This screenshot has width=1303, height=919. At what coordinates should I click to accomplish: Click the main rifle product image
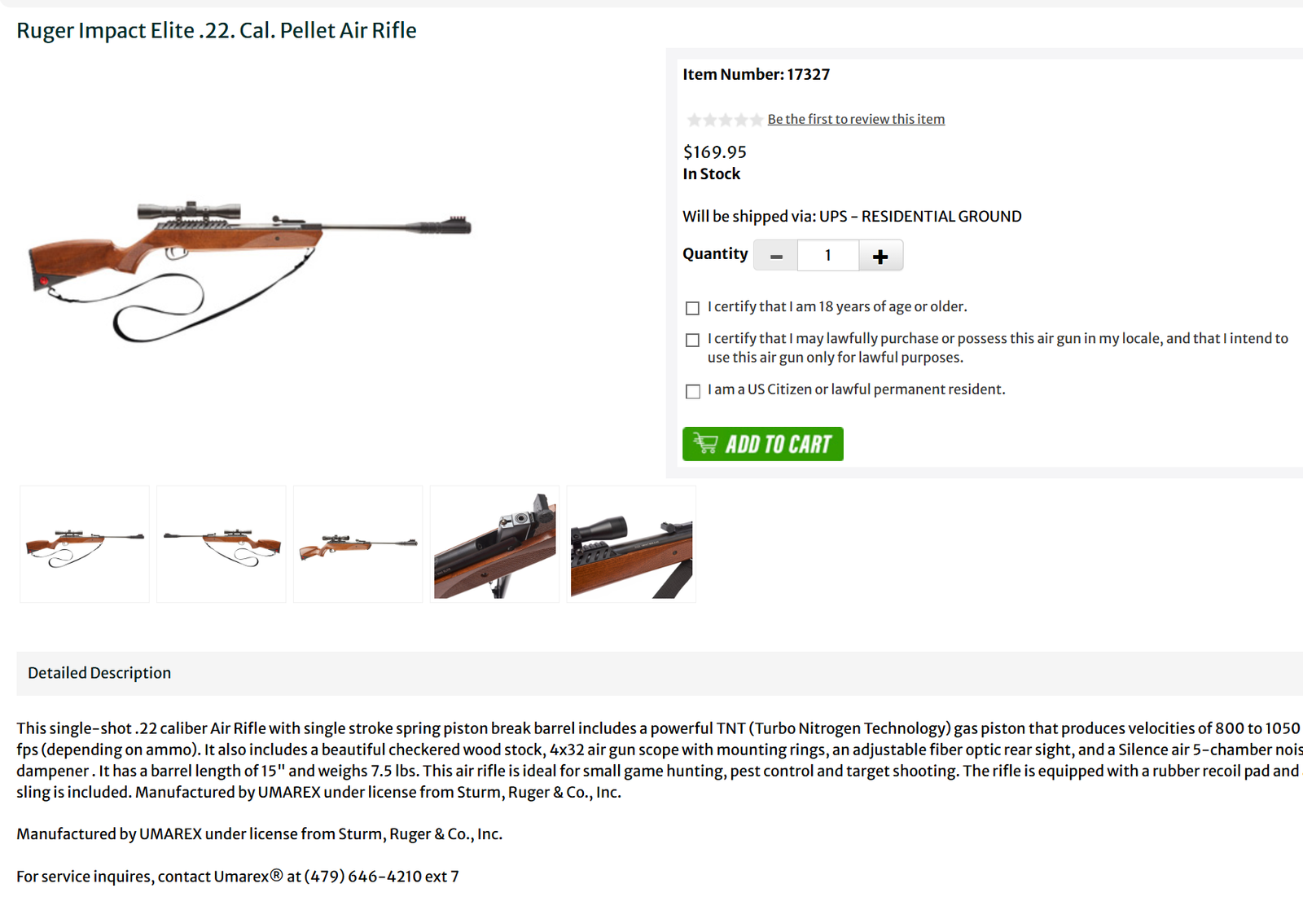tap(248, 269)
